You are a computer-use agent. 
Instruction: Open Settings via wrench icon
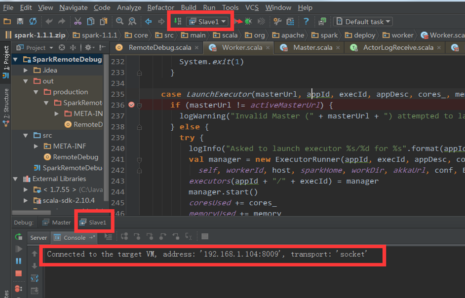pyautogui.click(x=277, y=21)
